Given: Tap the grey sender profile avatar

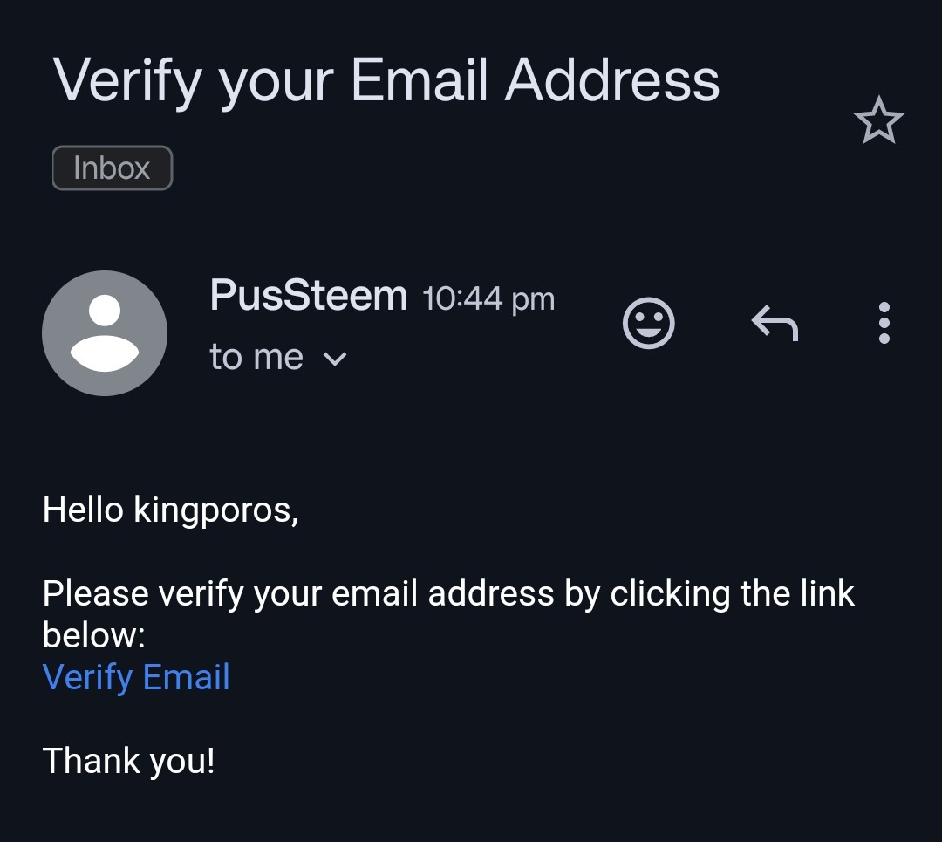Looking at the screenshot, I should pyautogui.click(x=105, y=333).
